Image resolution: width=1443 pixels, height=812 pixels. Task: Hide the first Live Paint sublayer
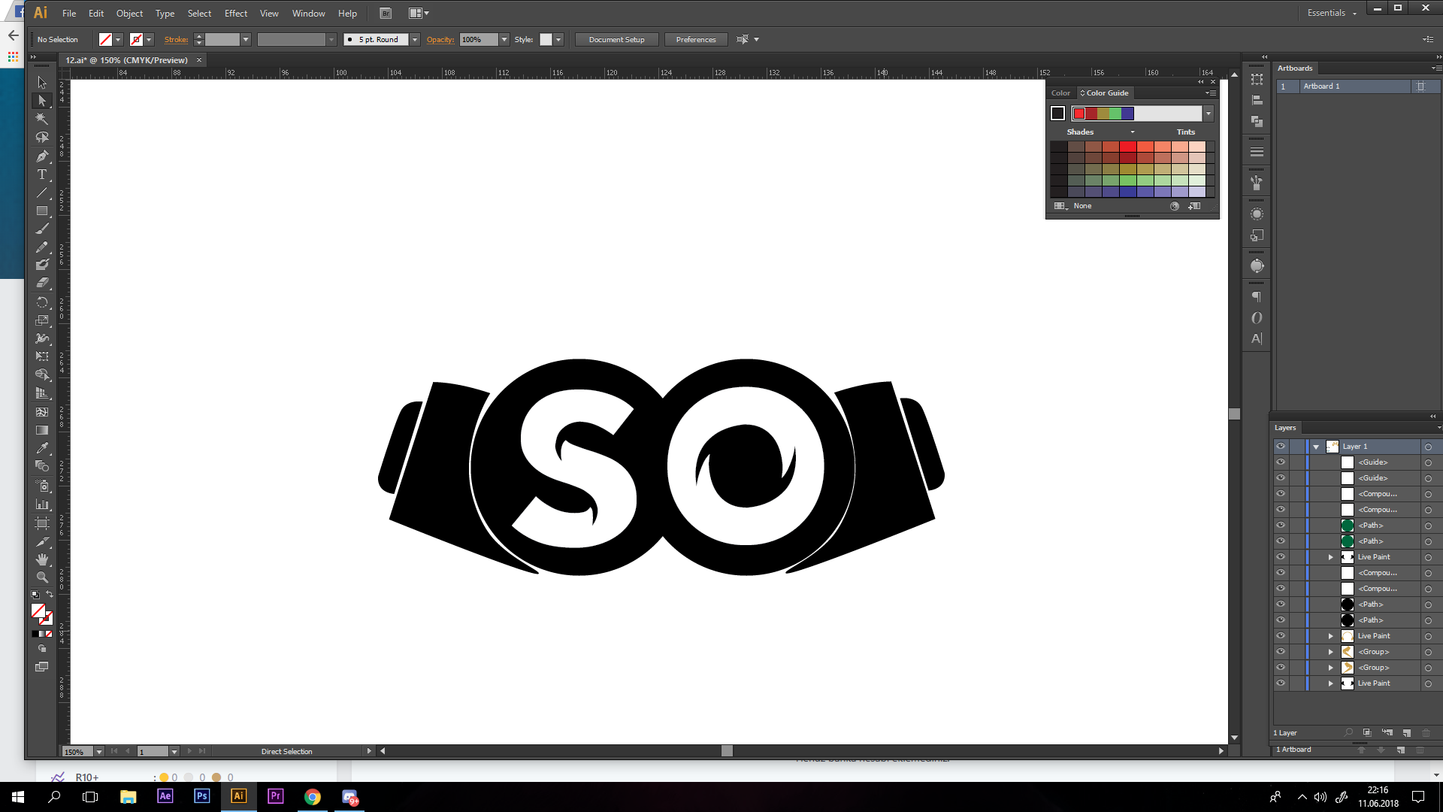pos(1281,557)
